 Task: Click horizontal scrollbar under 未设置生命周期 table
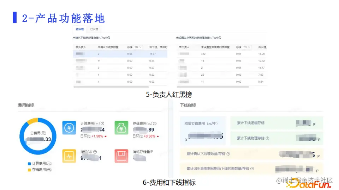point(213,87)
